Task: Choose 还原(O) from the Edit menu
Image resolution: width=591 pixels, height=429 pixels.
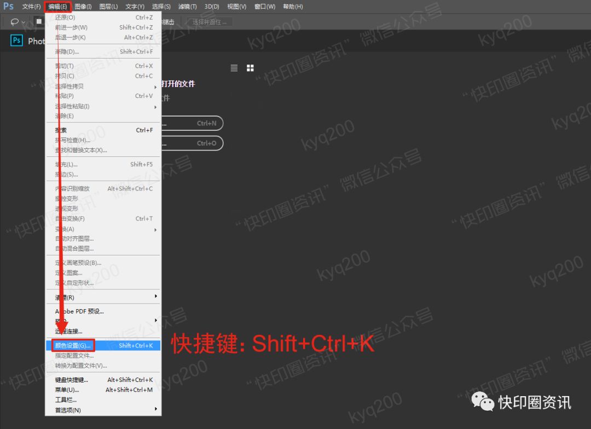Action: tap(103, 18)
